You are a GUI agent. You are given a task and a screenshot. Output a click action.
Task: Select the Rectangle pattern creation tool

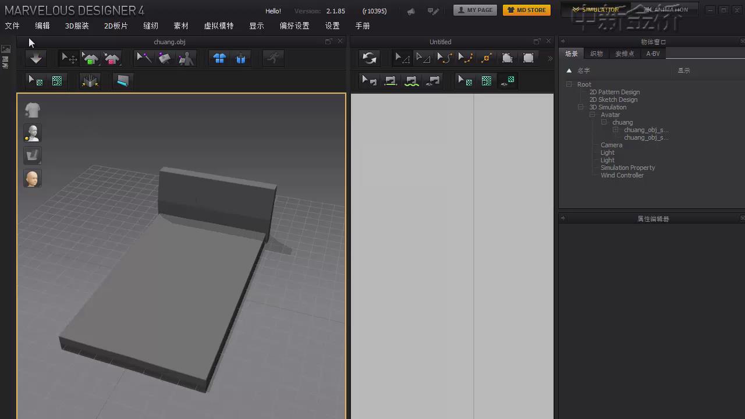point(528,58)
